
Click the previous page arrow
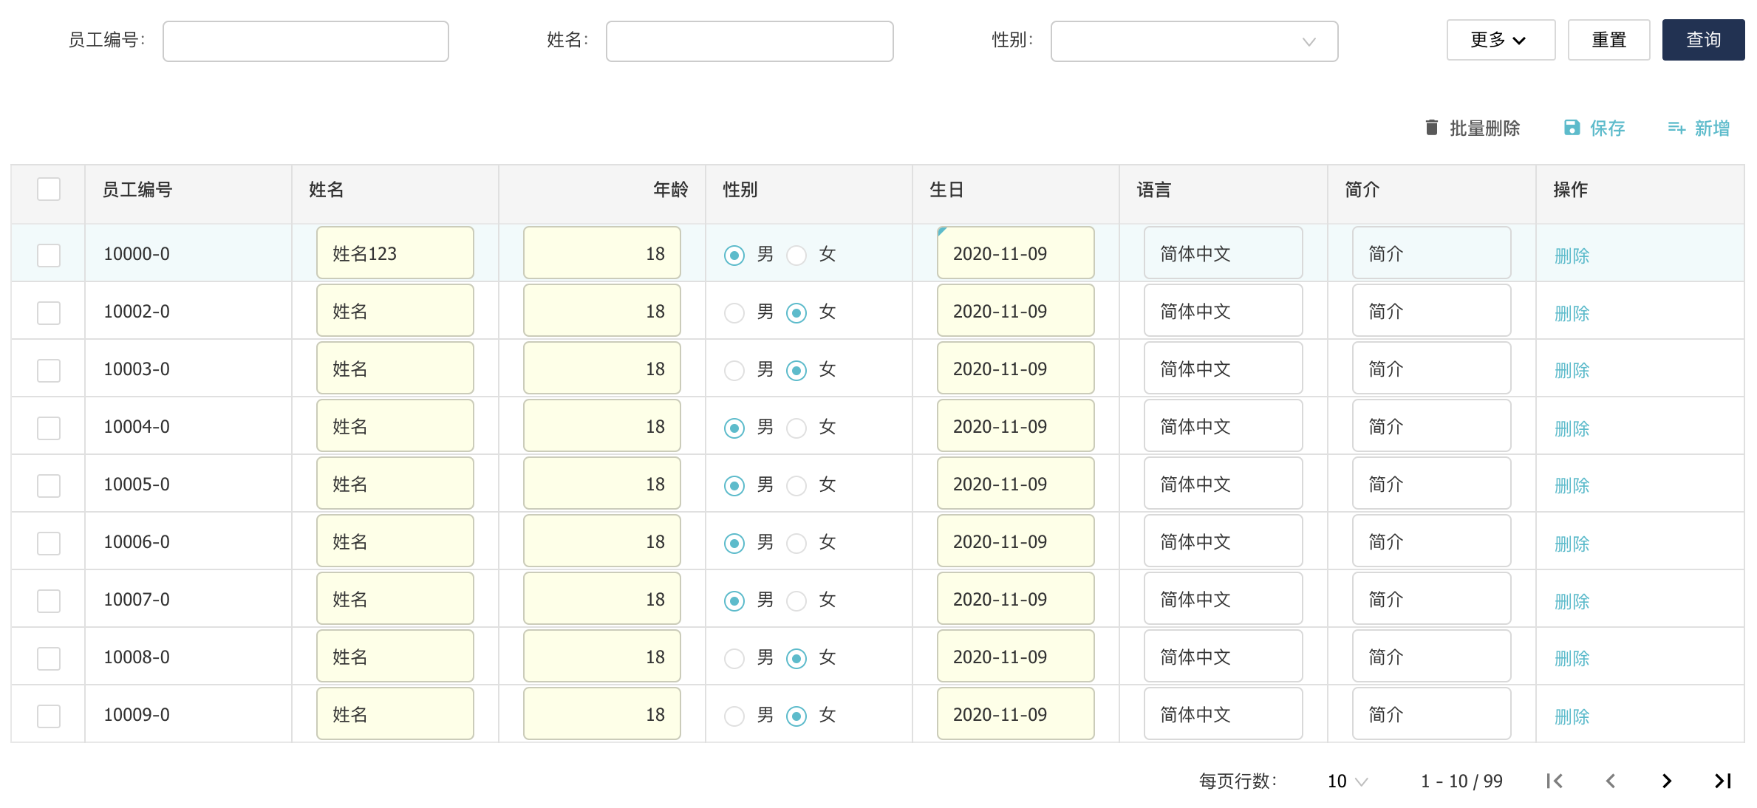point(1611,781)
